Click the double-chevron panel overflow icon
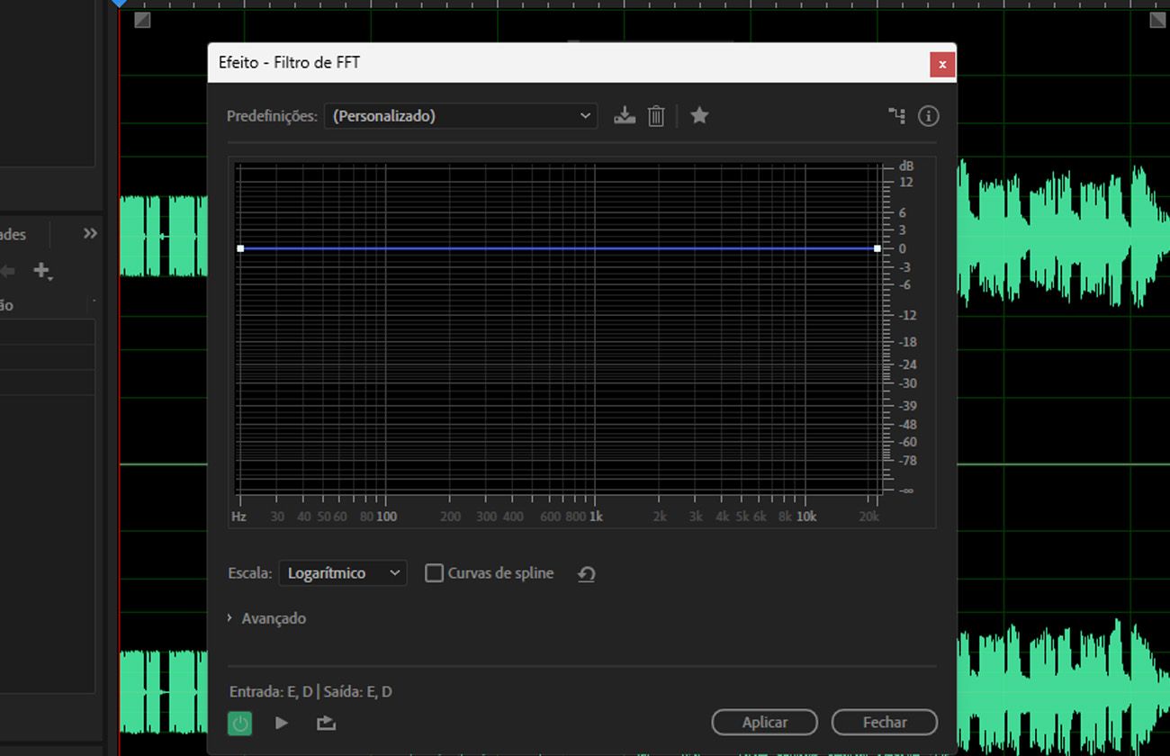This screenshot has height=756, width=1170. click(x=90, y=234)
